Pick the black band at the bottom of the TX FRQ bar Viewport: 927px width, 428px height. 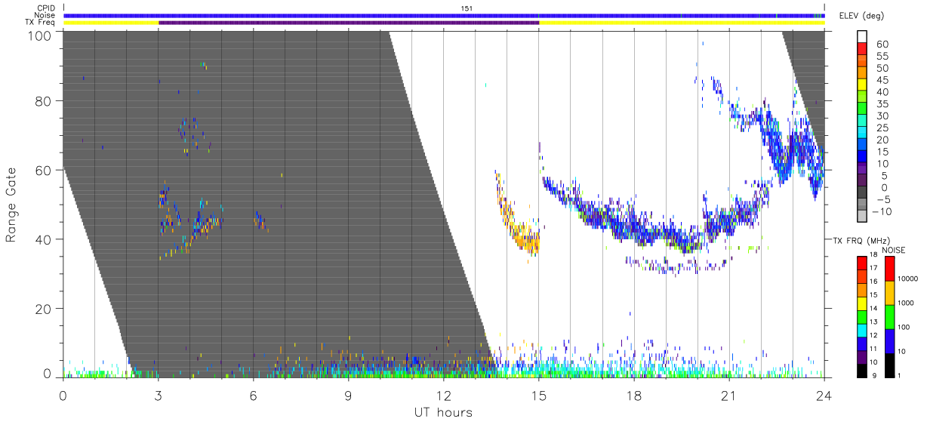click(861, 371)
